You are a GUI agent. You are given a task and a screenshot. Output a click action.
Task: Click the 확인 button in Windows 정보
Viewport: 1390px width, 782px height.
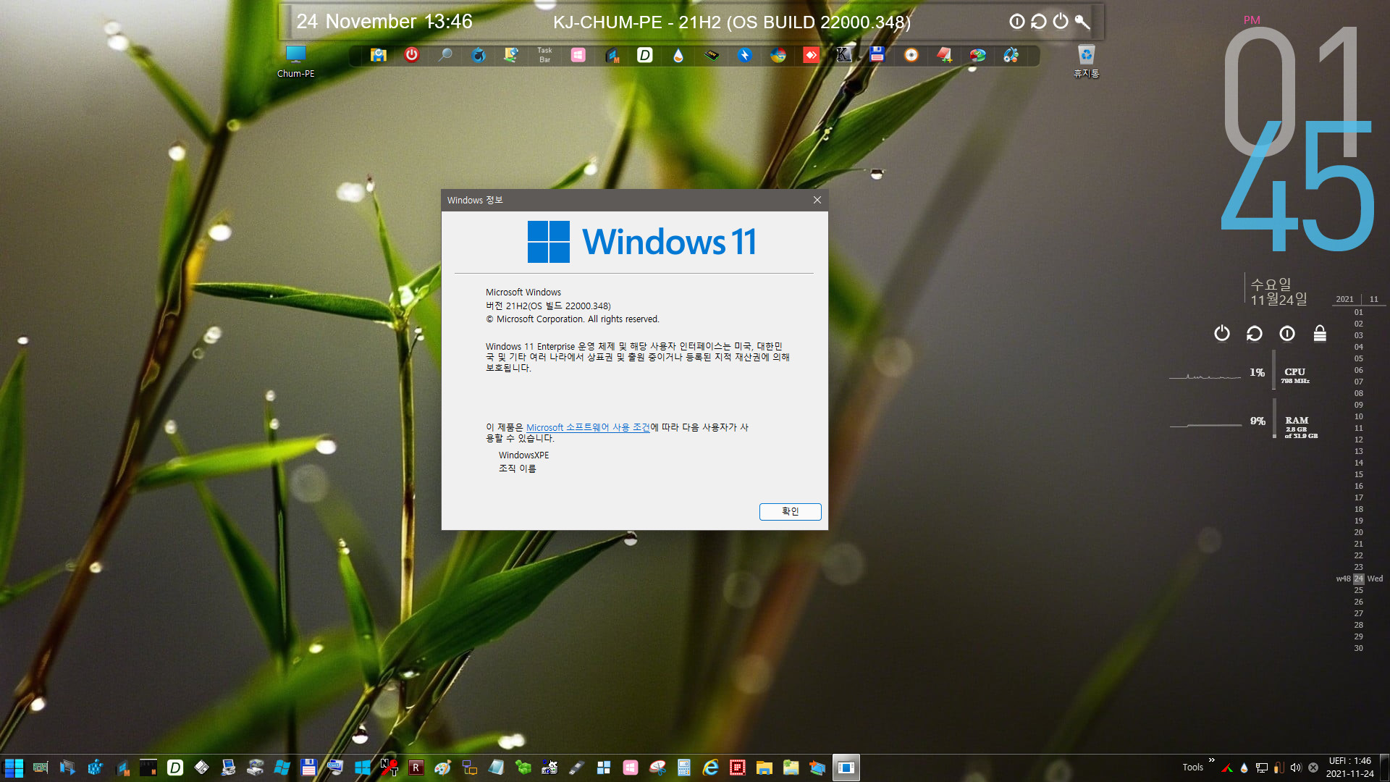(790, 511)
